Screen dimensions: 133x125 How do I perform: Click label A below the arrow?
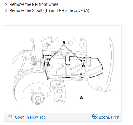pyautogui.click(x=81, y=97)
